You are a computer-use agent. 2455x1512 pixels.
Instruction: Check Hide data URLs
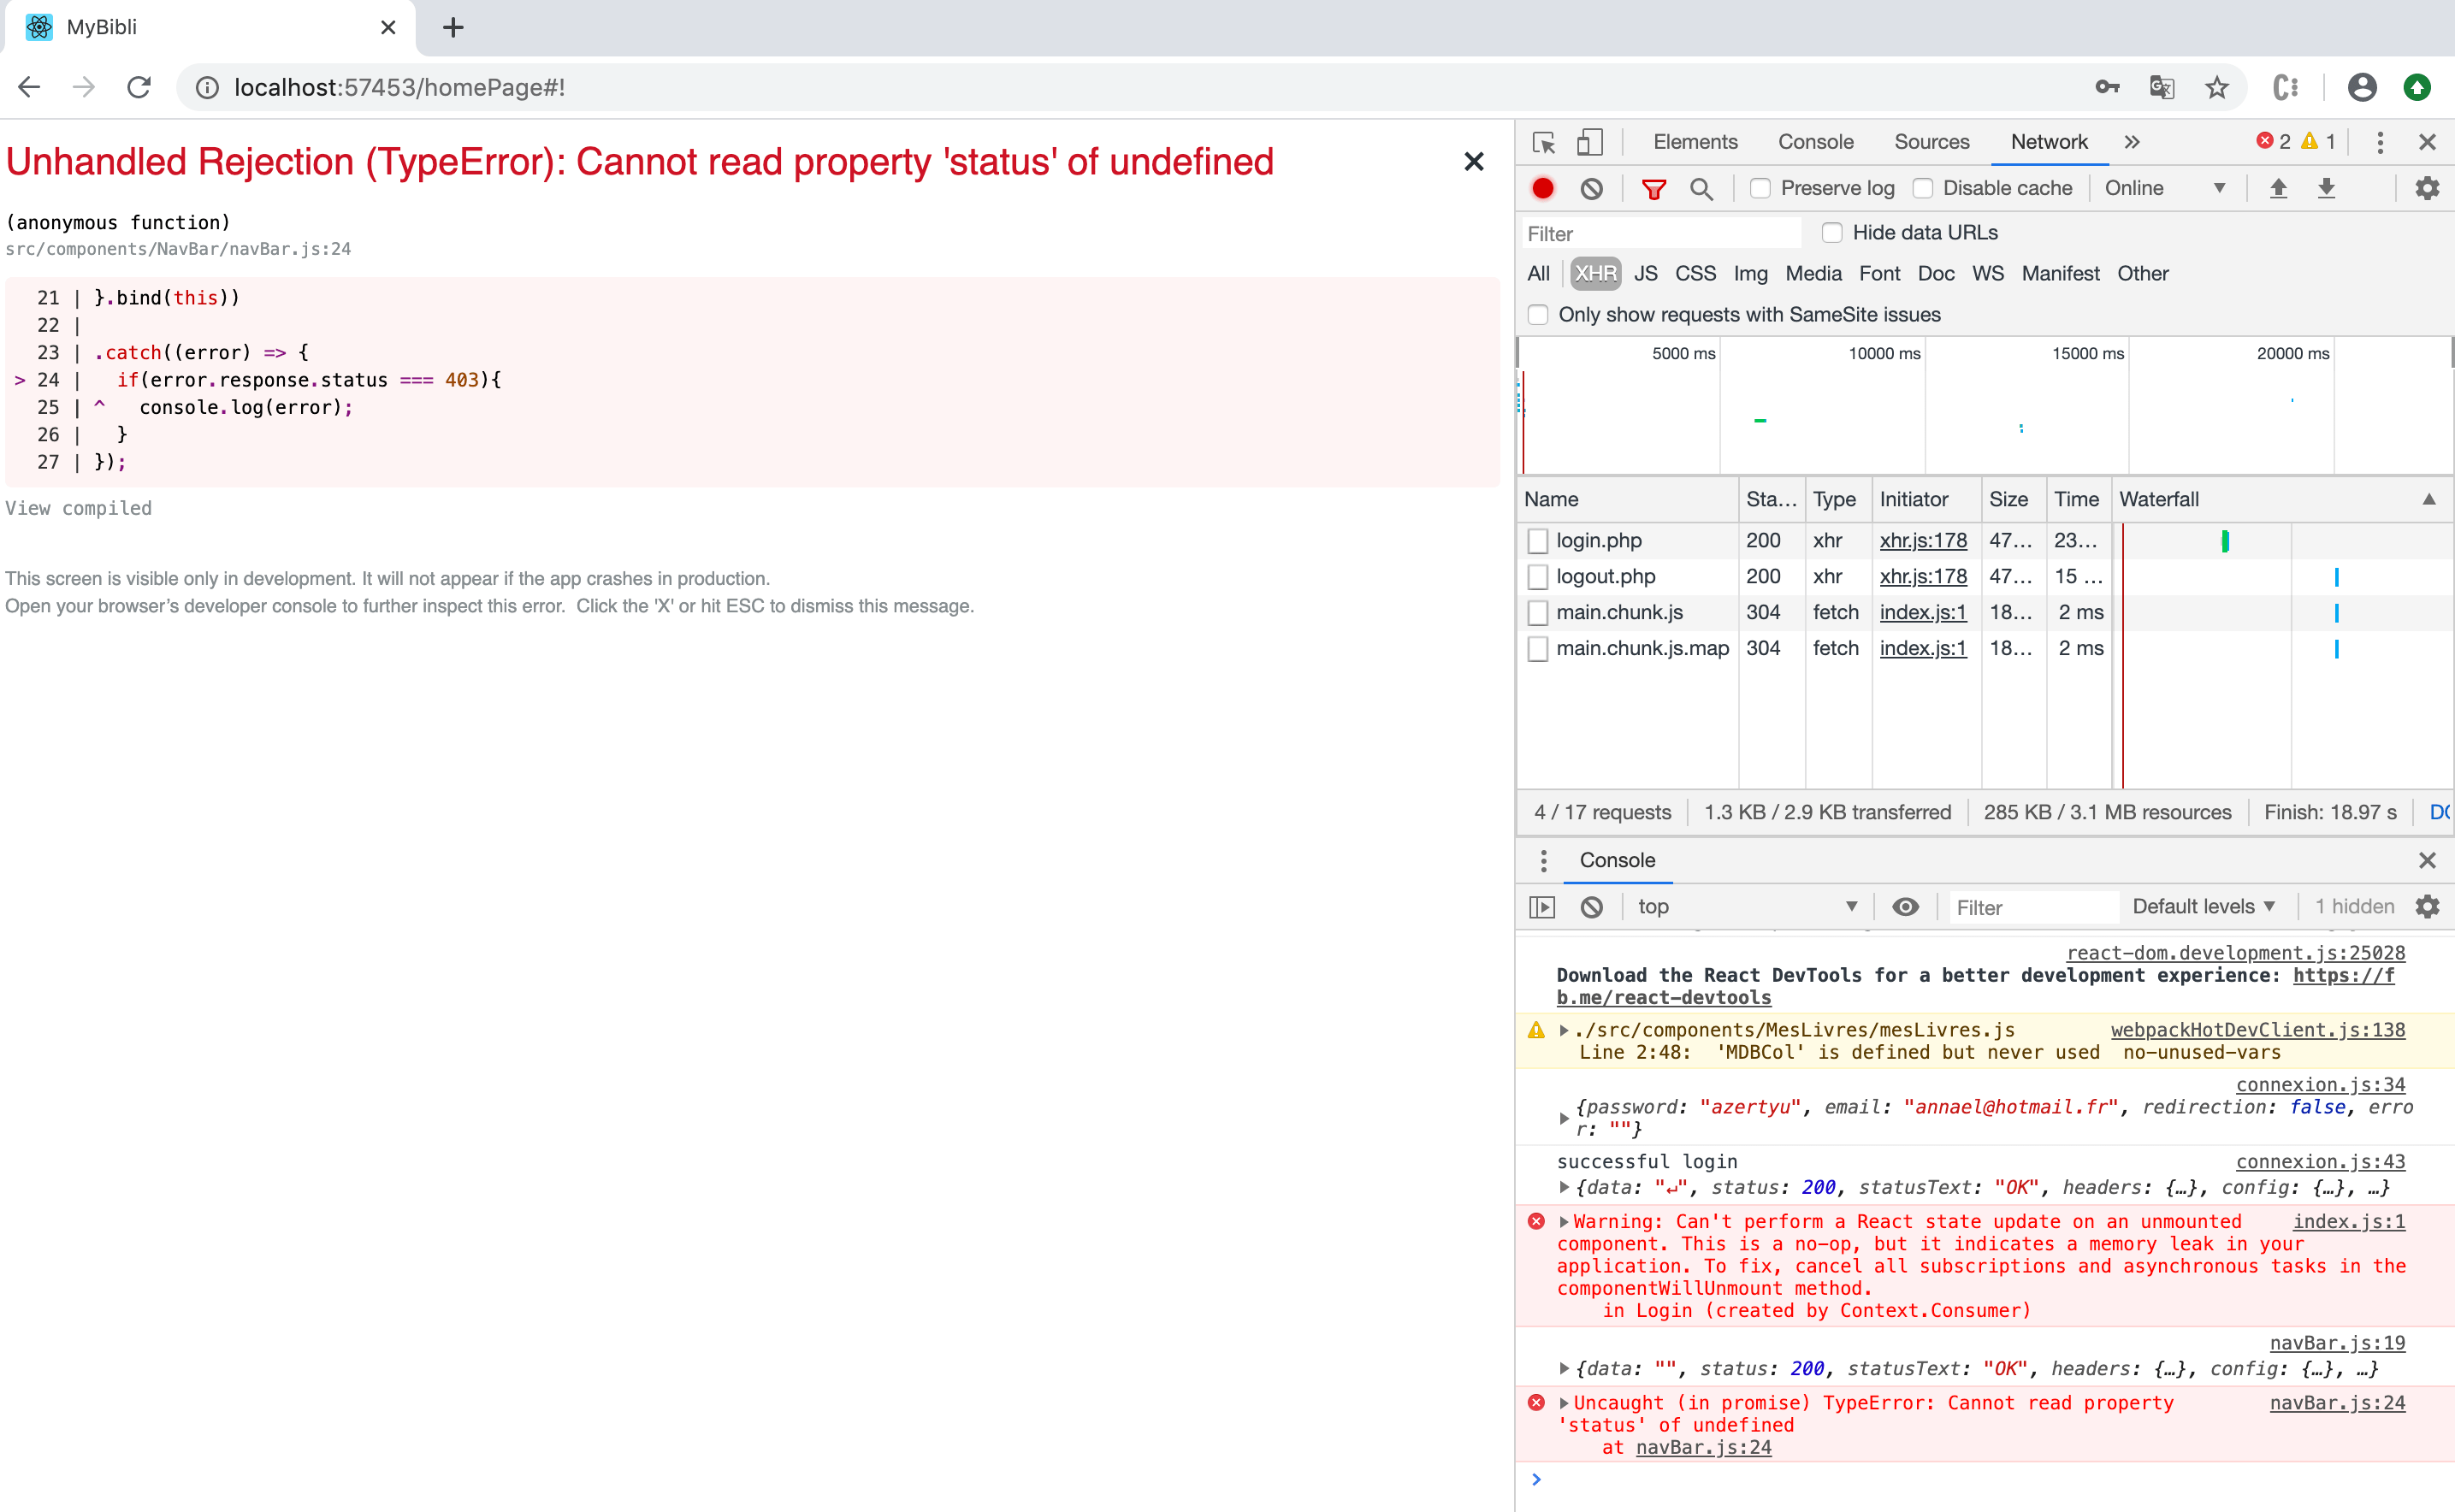[x=1832, y=232]
